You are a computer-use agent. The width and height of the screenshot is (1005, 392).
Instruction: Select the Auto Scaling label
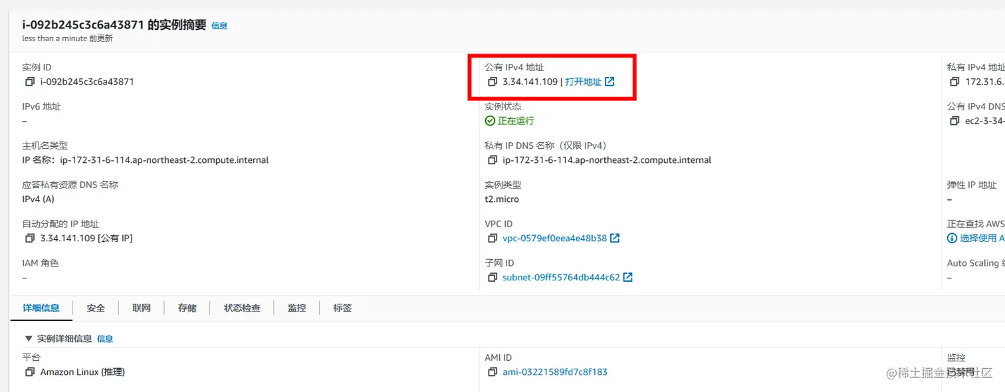coord(976,263)
